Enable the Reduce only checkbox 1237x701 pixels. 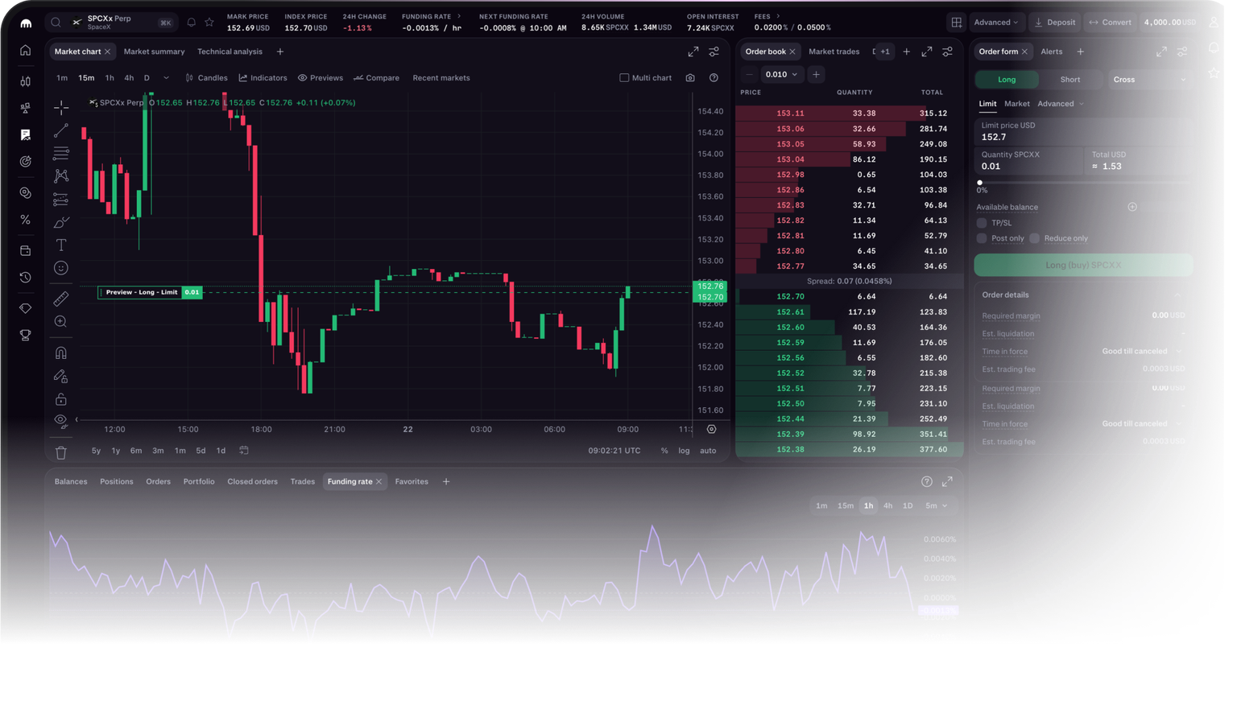click(x=1035, y=238)
